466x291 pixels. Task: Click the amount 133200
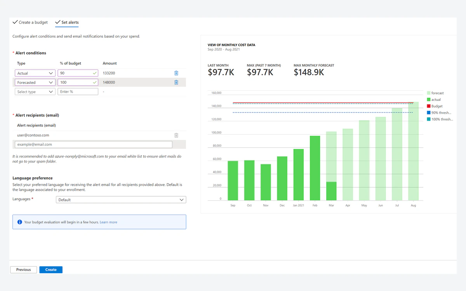point(109,73)
